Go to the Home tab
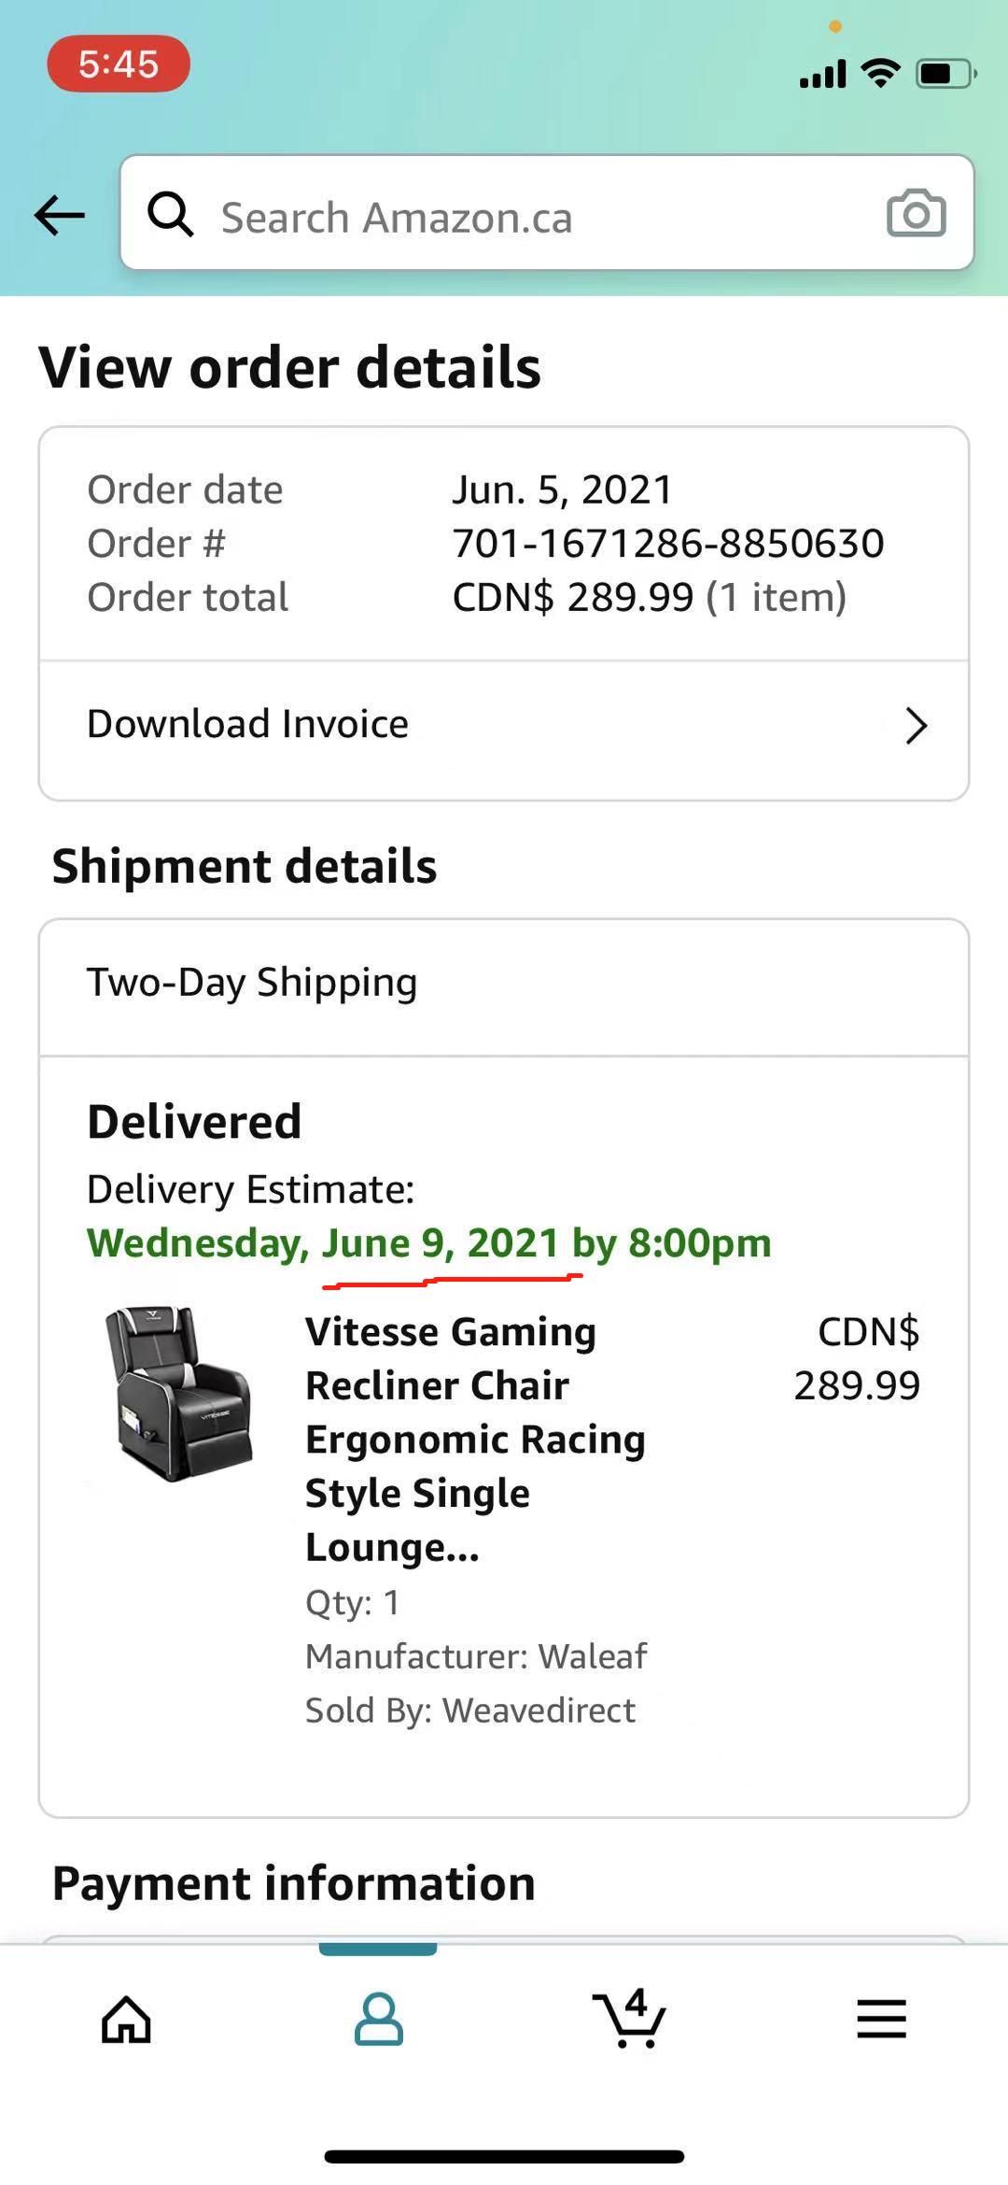Screen dimensions: 1008x2185 coord(126,2020)
